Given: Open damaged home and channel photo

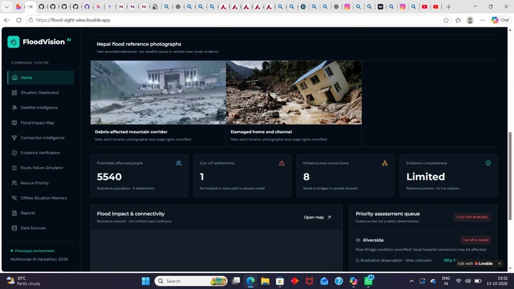Looking at the screenshot, I should pyautogui.click(x=294, y=93).
